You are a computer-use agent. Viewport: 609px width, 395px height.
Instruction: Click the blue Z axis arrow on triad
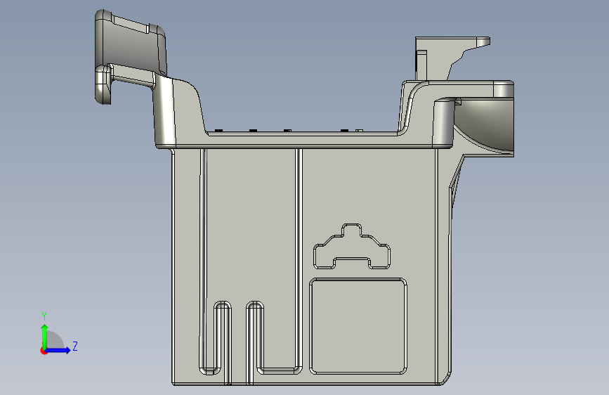point(57,351)
